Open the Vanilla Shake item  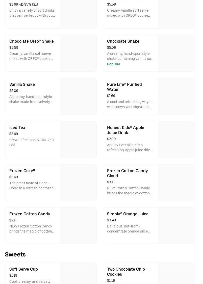tap(22, 85)
